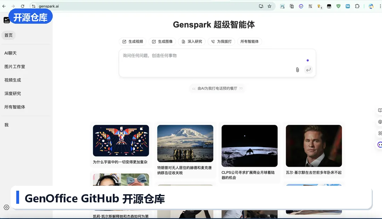Open the lunar lander moon thumbnail

(249, 146)
